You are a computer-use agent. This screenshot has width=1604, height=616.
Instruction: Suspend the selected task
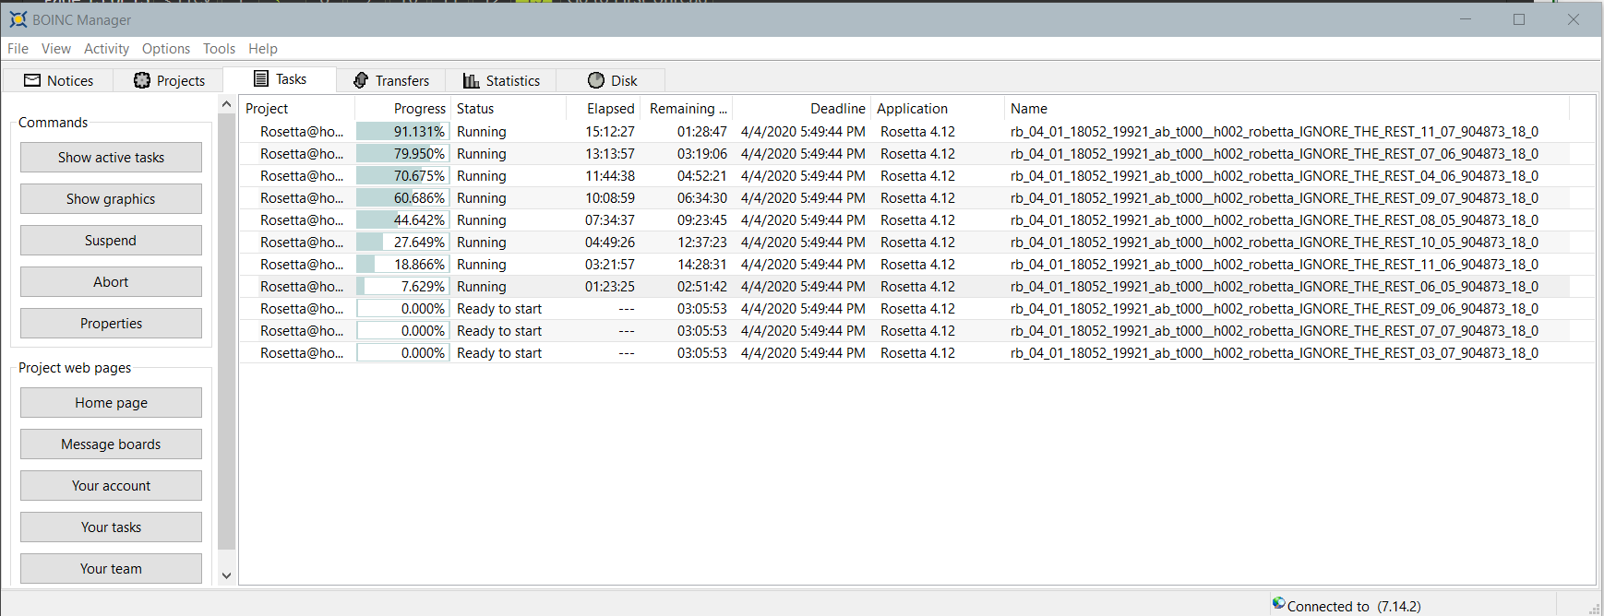pos(111,241)
